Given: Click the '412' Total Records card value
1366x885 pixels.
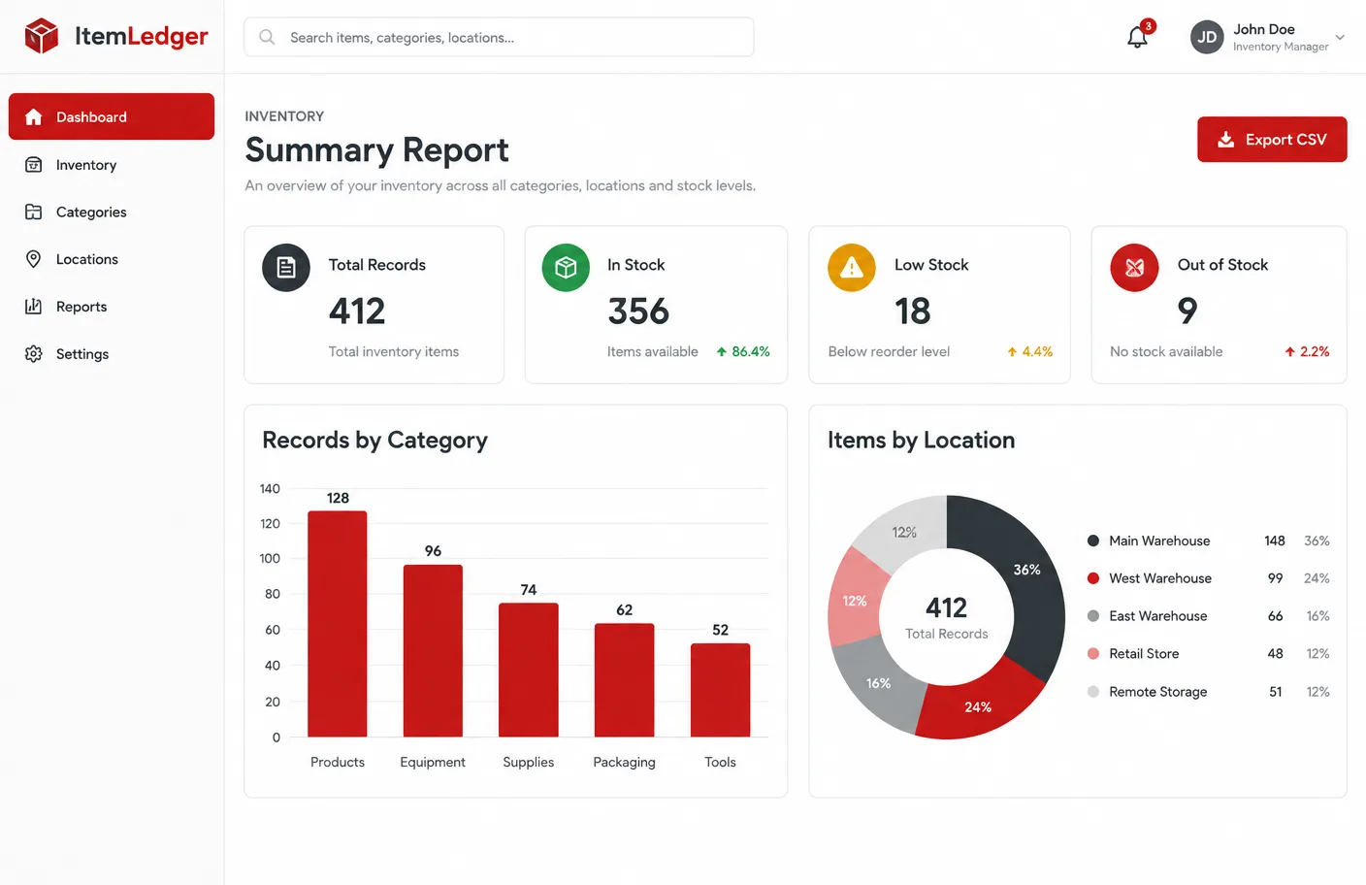Looking at the screenshot, I should [357, 311].
